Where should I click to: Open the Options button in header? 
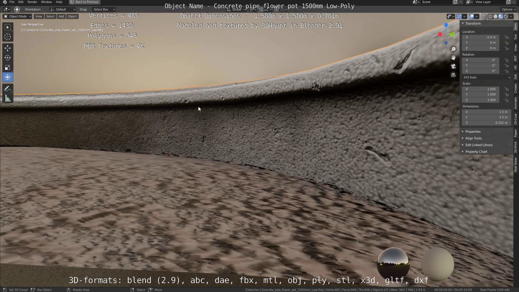coord(508,9)
